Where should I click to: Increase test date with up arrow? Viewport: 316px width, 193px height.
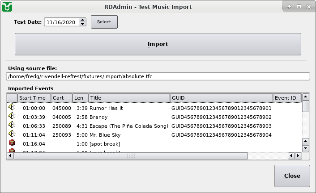click(82, 20)
